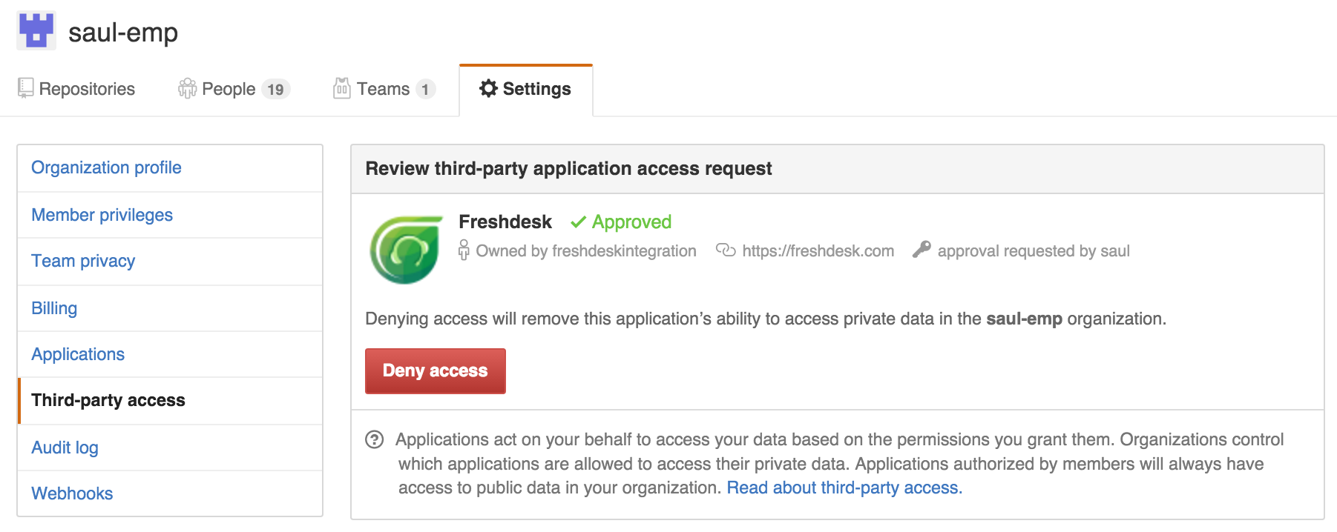
Task: Click the link chain icon
Action: click(x=726, y=250)
